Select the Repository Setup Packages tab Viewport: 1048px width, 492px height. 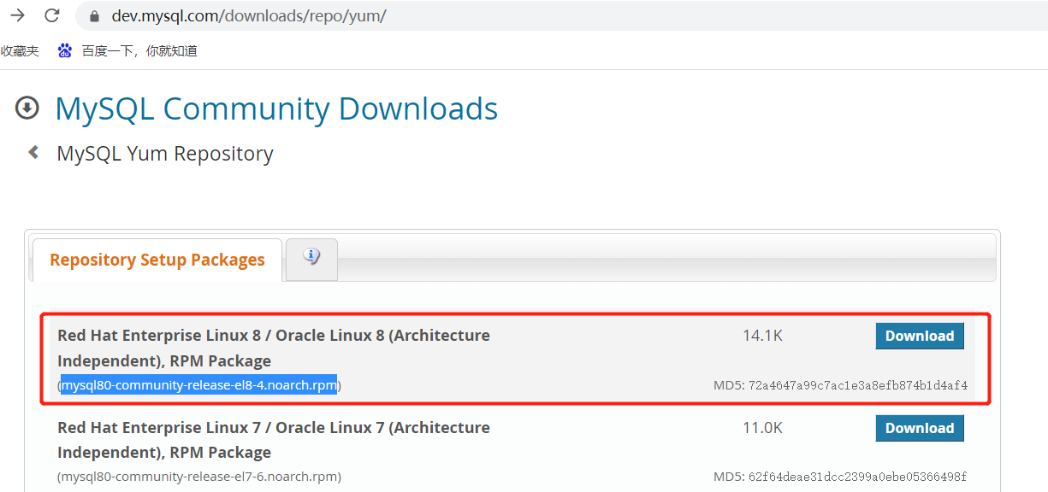tap(157, 260)
